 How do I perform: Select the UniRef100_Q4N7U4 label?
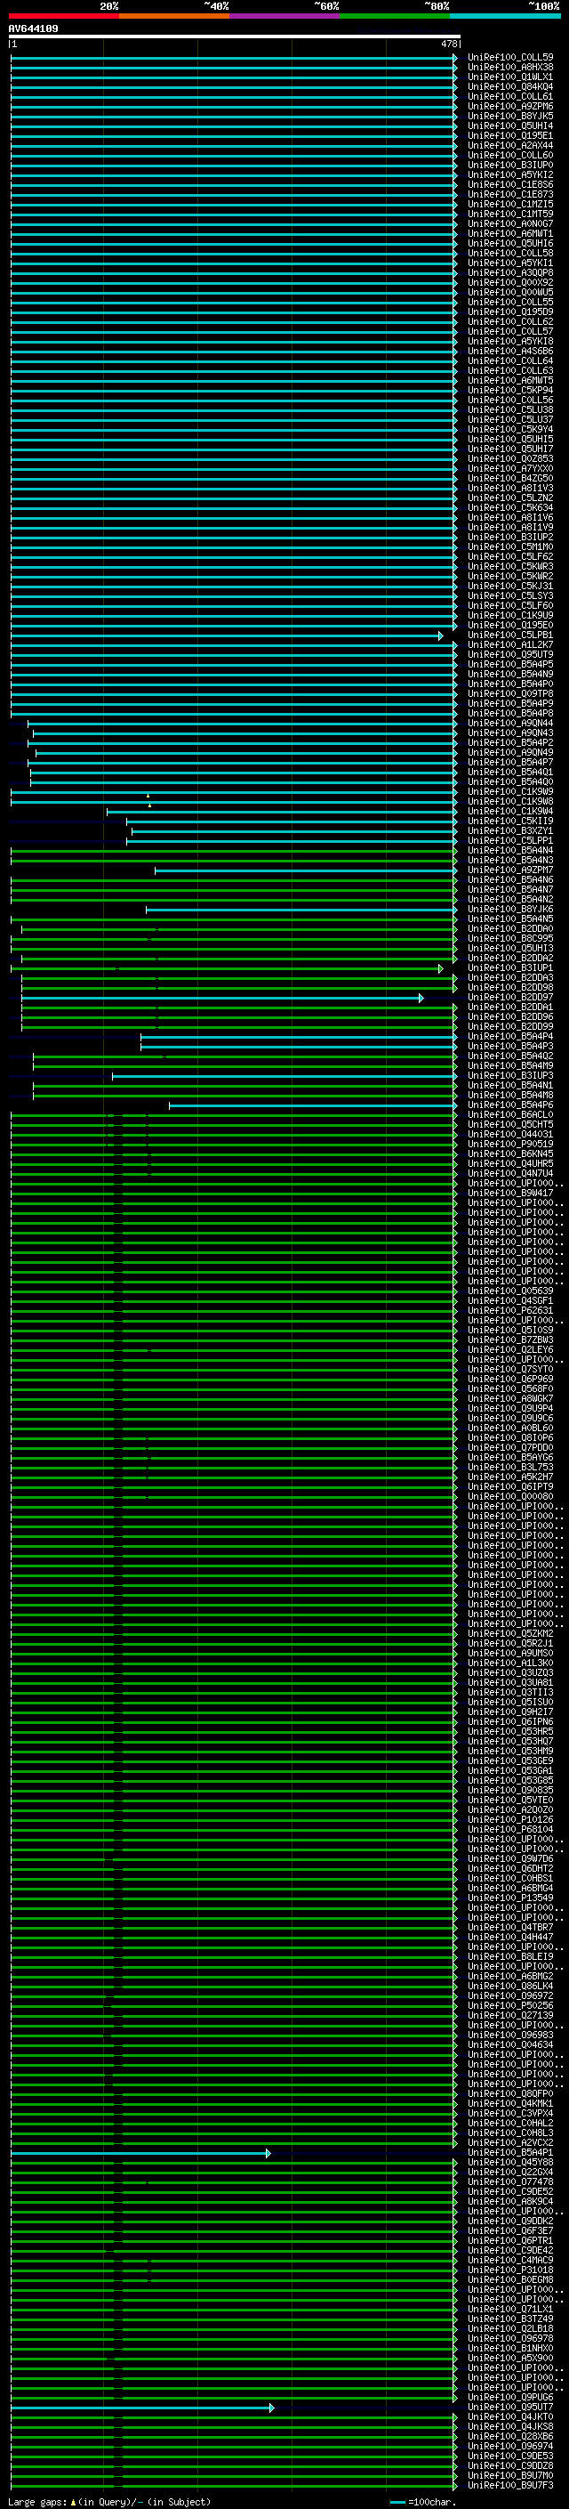(x=510, y=1174)
